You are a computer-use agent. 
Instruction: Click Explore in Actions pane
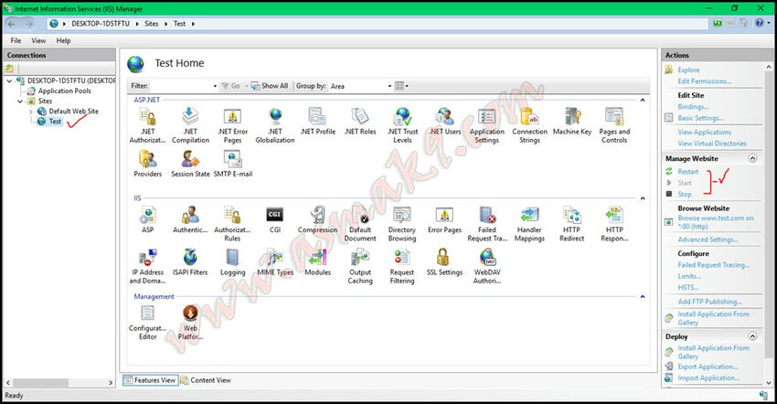pos(689,69)
